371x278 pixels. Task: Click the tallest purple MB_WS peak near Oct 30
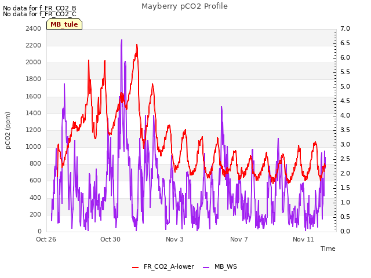coord(122,41)
